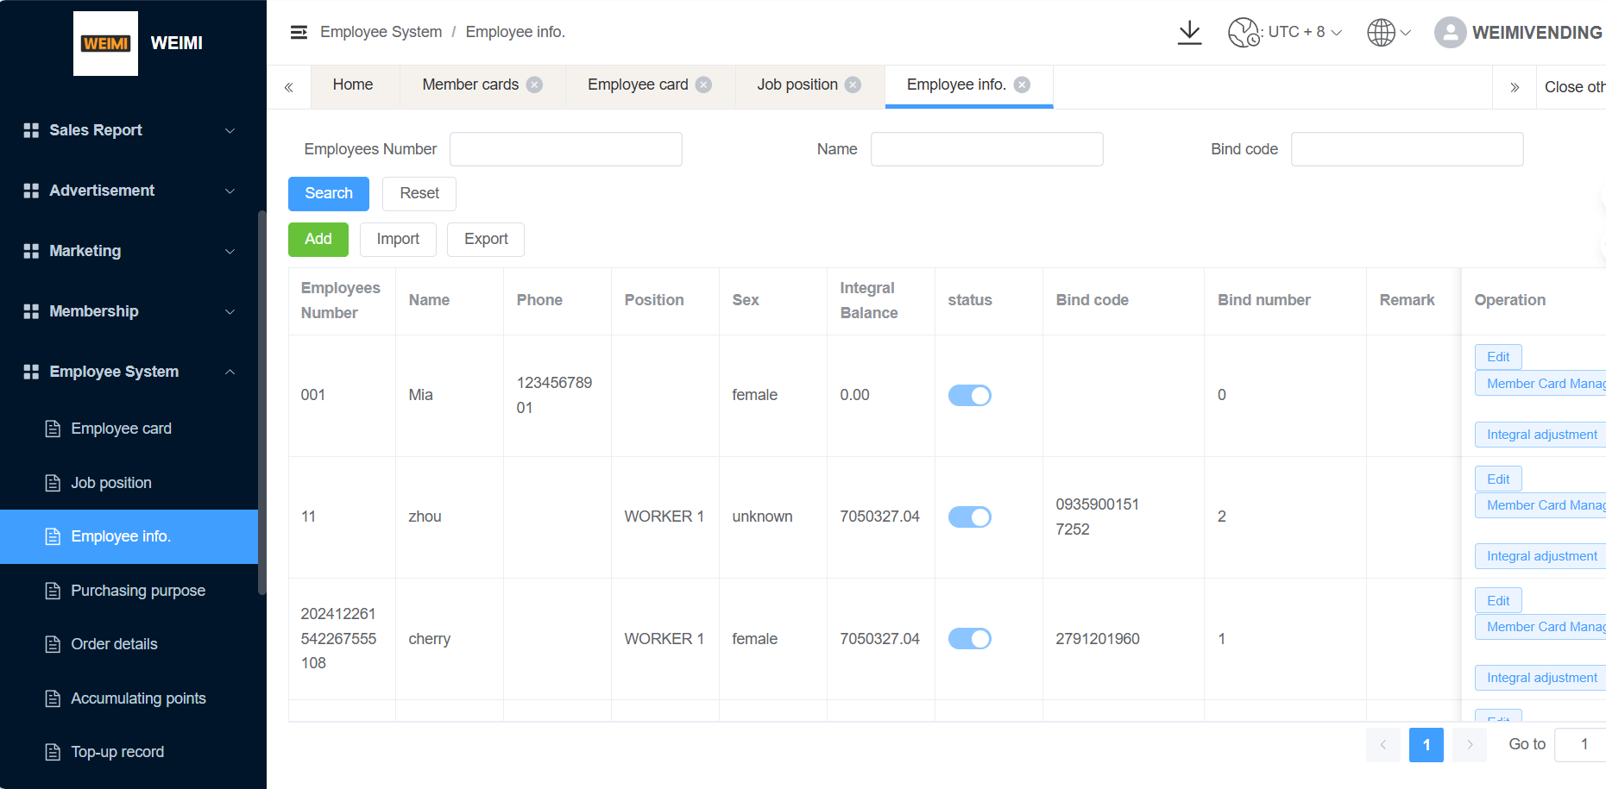Screen dimensions: 1606x789
Task: Open Purchasing purpose in sidebar
Action: pyautogui.click(x=138, y=591)
